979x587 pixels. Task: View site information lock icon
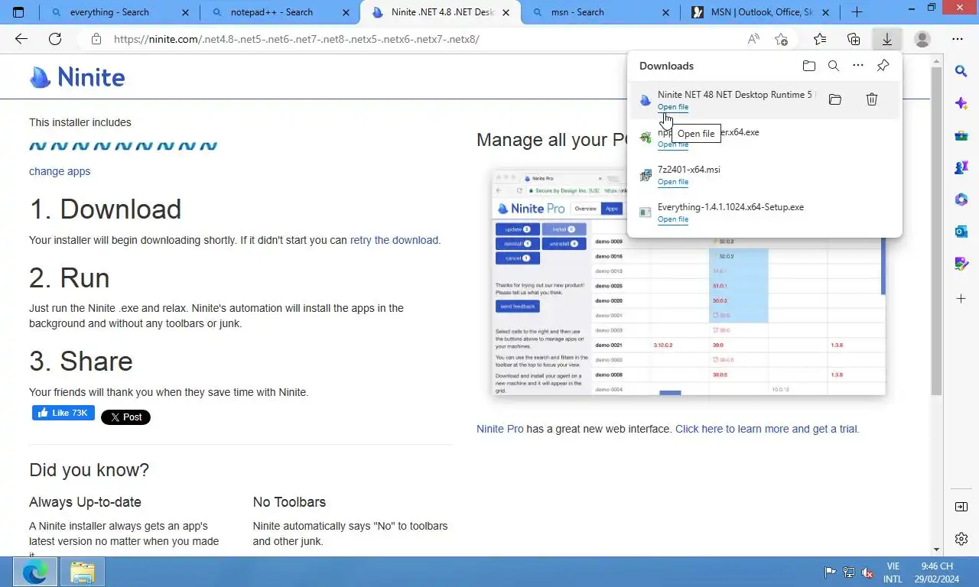96,39
